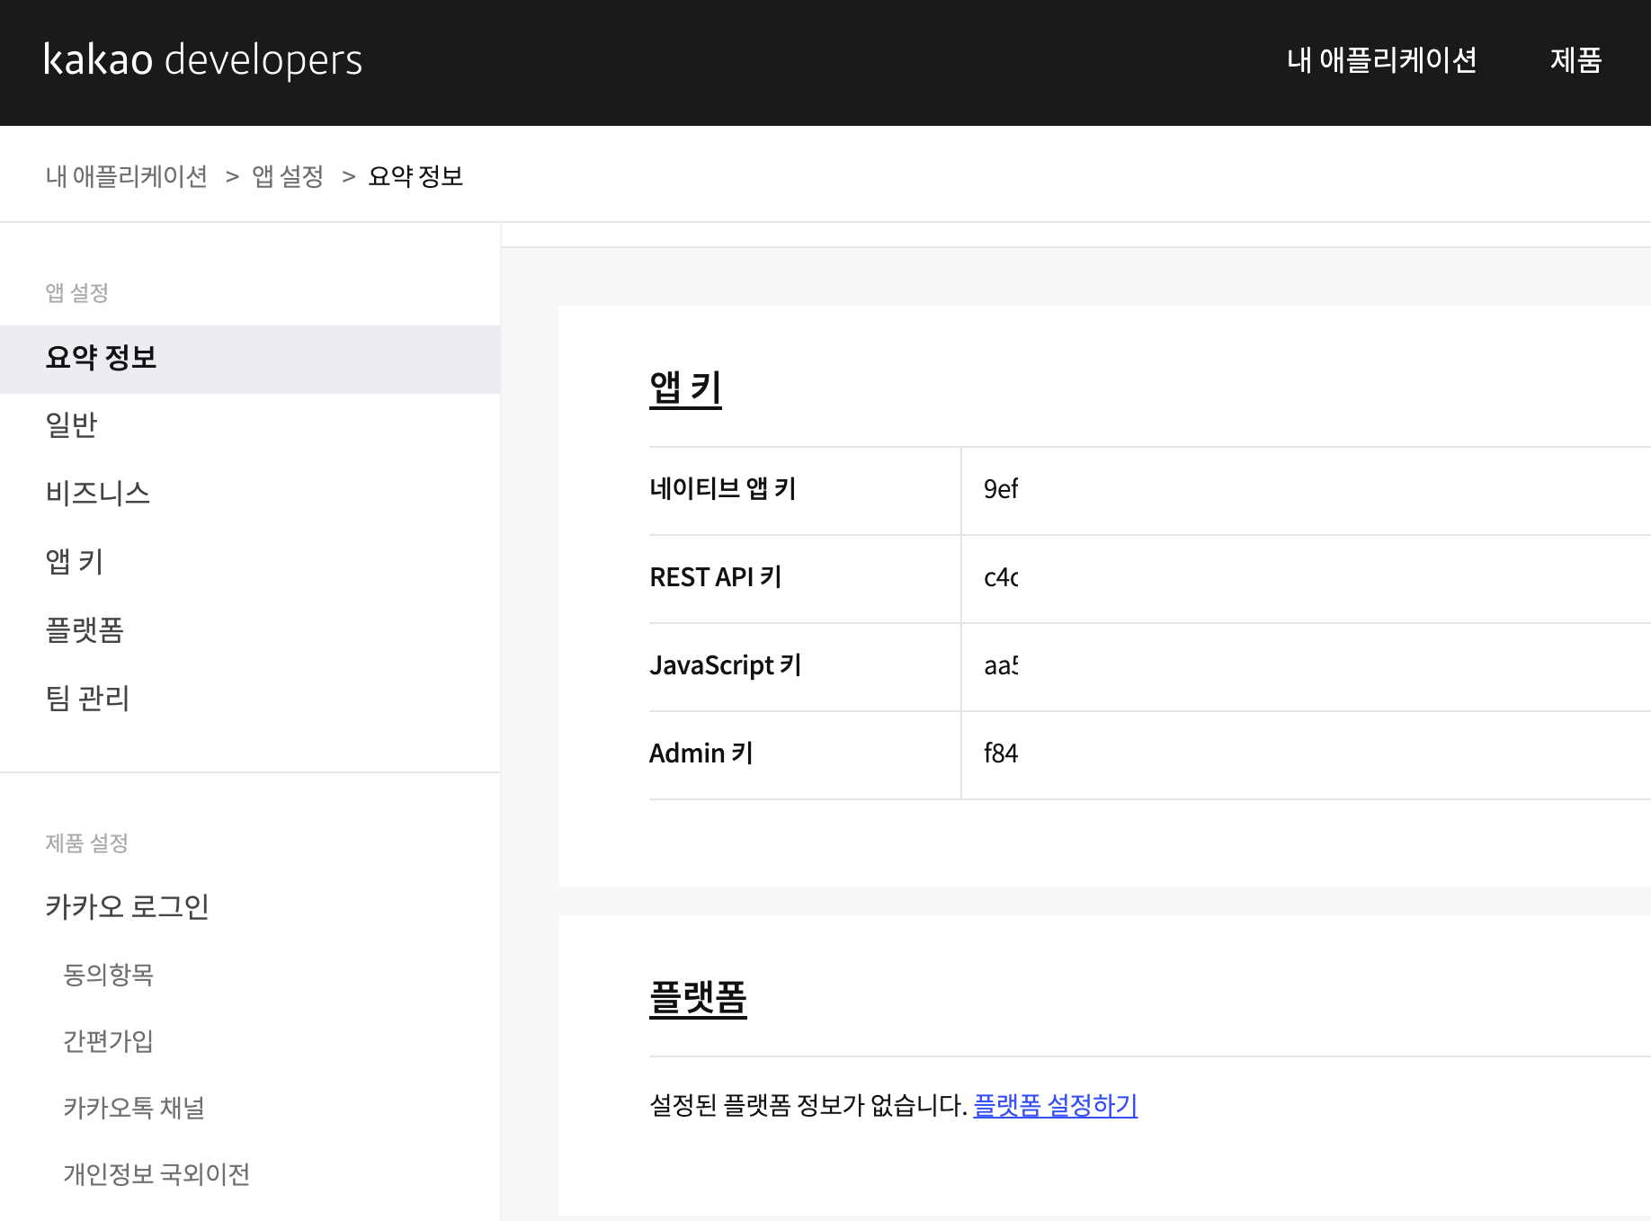1651x1221 pixels.
Task: Open 앱 키 sidebar item
Action: [75, 561]
